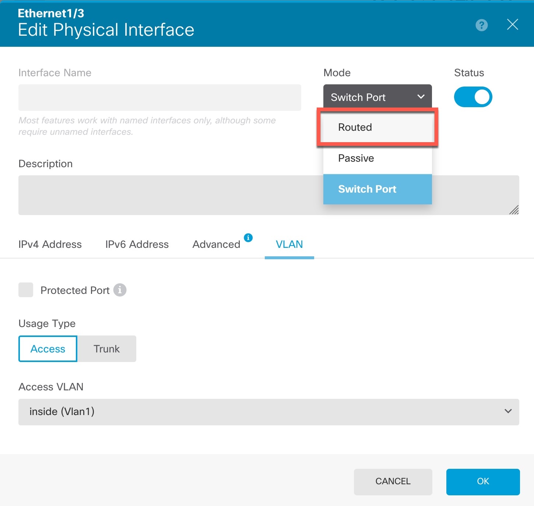Toggle the interface Status switch
Screen dimensions: 534x506
[473, 97]
